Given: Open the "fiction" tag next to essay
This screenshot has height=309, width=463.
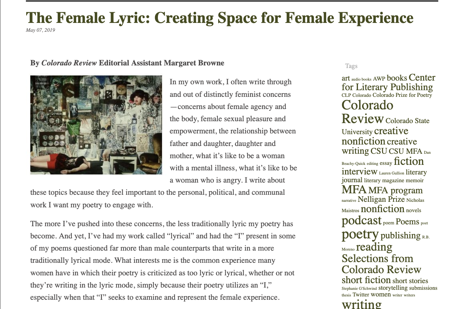Looking at the screenshot, I should (x=409, y=162).
